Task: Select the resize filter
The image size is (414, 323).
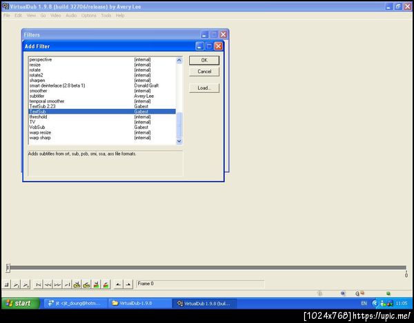Action: pyautogui.click(x=102, y=65)
